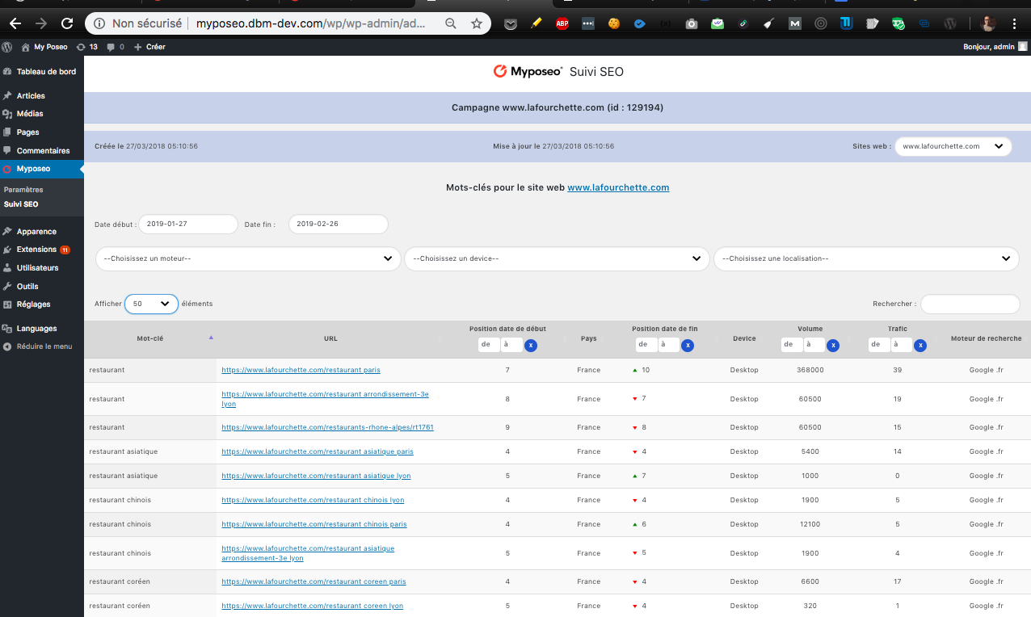1031x617 pixels.
Task: Open the Chrome profile avatar
Action: click(988, 23)
